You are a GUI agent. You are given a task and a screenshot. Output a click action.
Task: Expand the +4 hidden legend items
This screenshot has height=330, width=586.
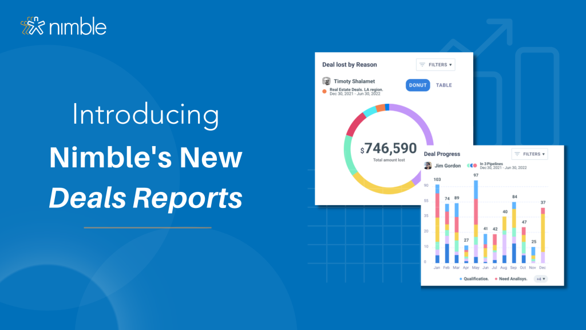pyautogui.click(x=540, y=278)
